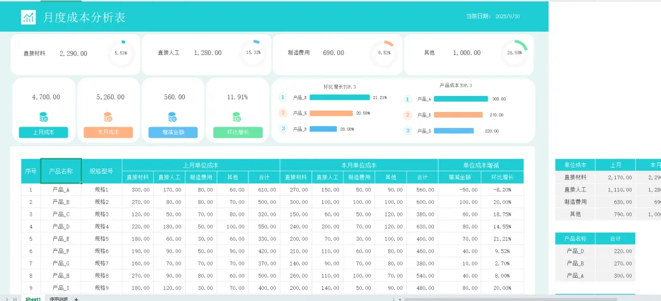Click the 1,280.00 直接人工 card value
This screenshot has width=661, height=301.
[207, 53]
